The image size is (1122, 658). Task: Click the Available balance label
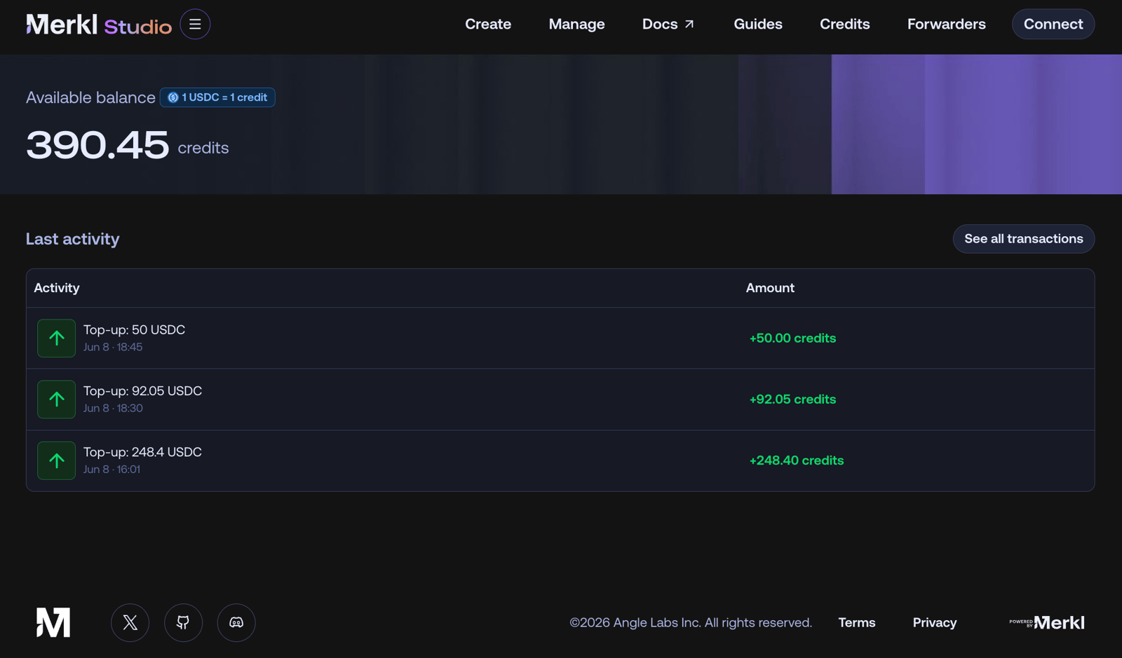(x=90, y=97)
